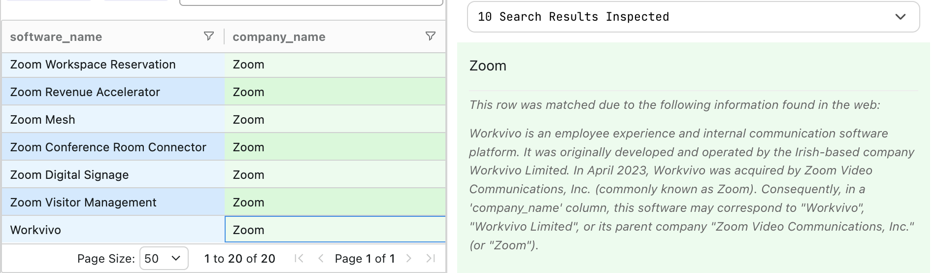Expand the 10 Search Results Inspected dropdown
Image resolution: width=936 pixels, height=273 pixels.
coord(693,17)
